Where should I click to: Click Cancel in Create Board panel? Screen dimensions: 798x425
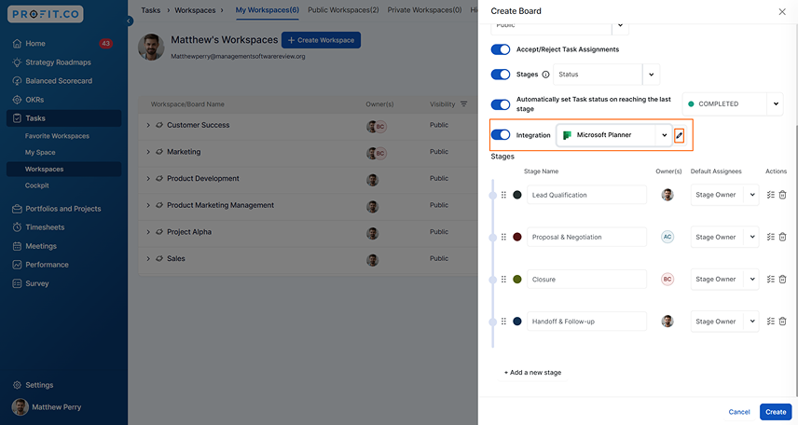coord(739,412)
